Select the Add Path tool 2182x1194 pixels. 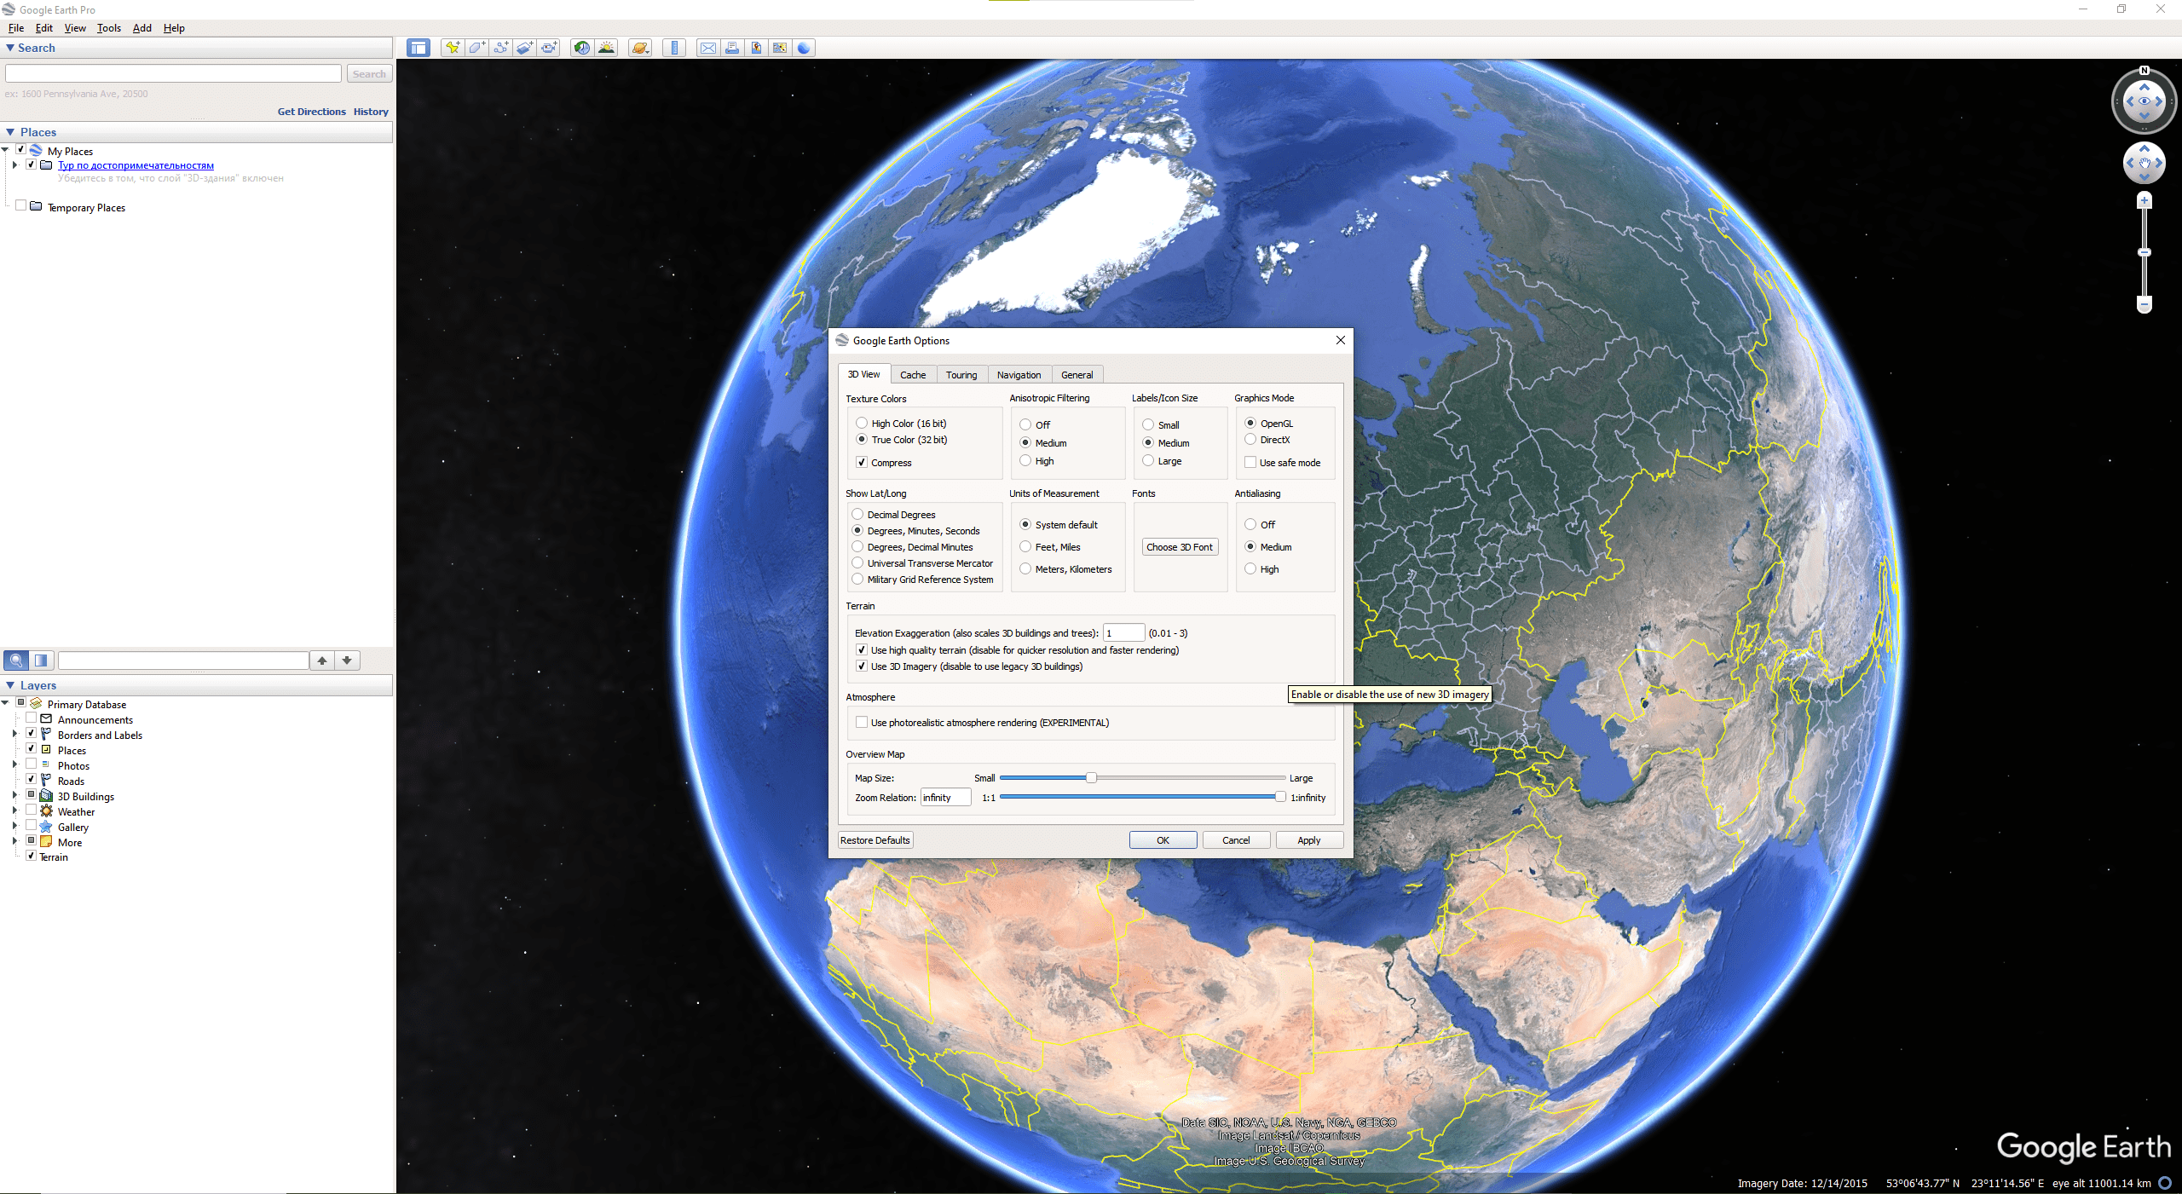pyautogui.click(x=500, y=48)
